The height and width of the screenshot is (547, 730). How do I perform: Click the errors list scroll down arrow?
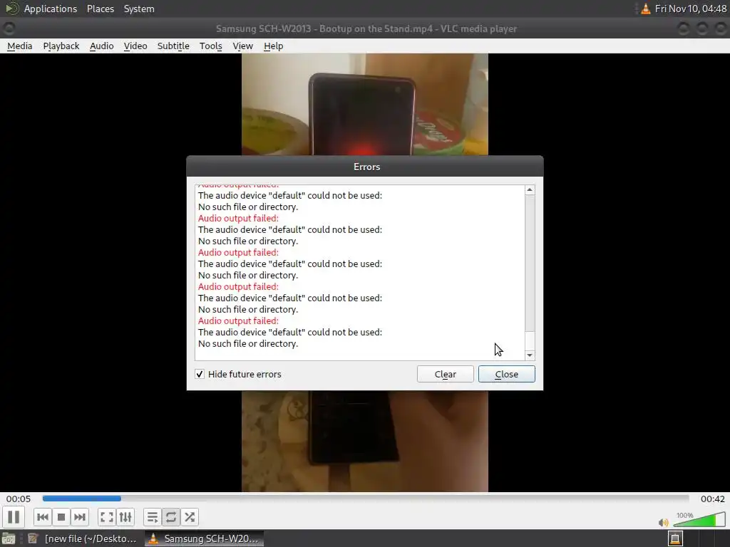(530, 355)
